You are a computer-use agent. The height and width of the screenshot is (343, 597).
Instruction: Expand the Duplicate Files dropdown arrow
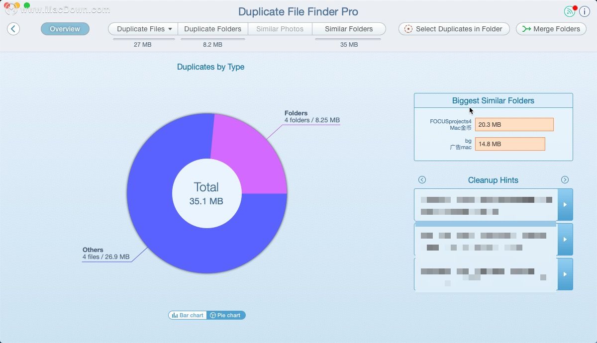(x=170, y=29)
